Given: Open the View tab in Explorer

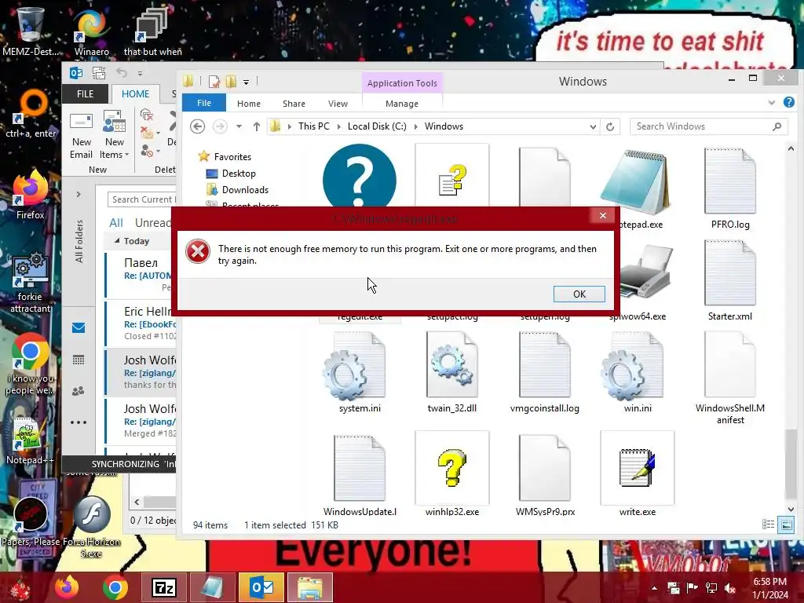Looking at the screenshot, I should point(338,104).
